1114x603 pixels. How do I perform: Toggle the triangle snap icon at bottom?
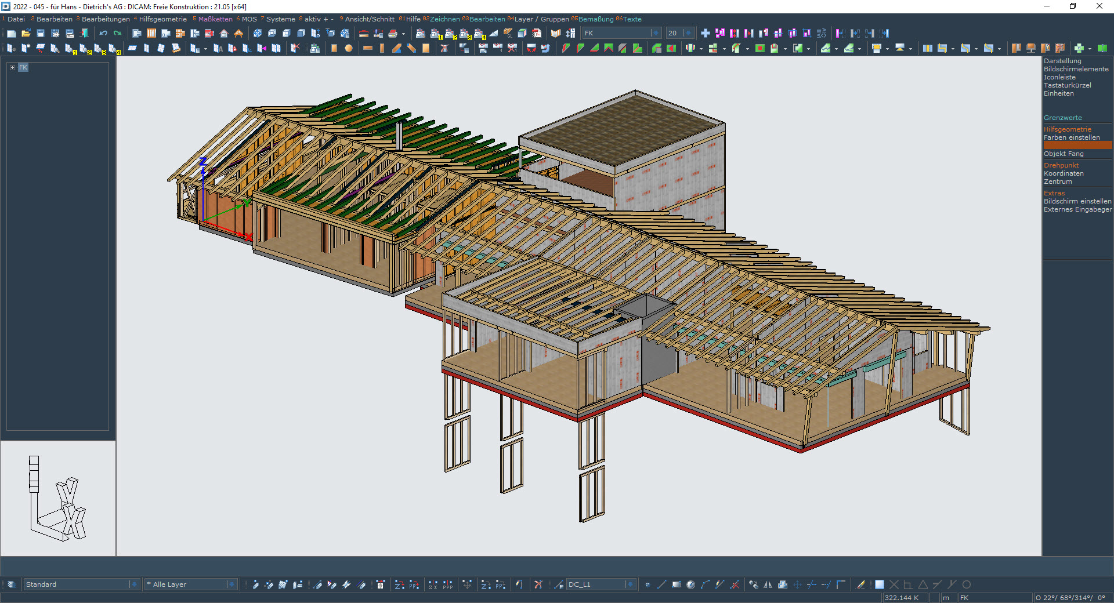coord(923,584)
